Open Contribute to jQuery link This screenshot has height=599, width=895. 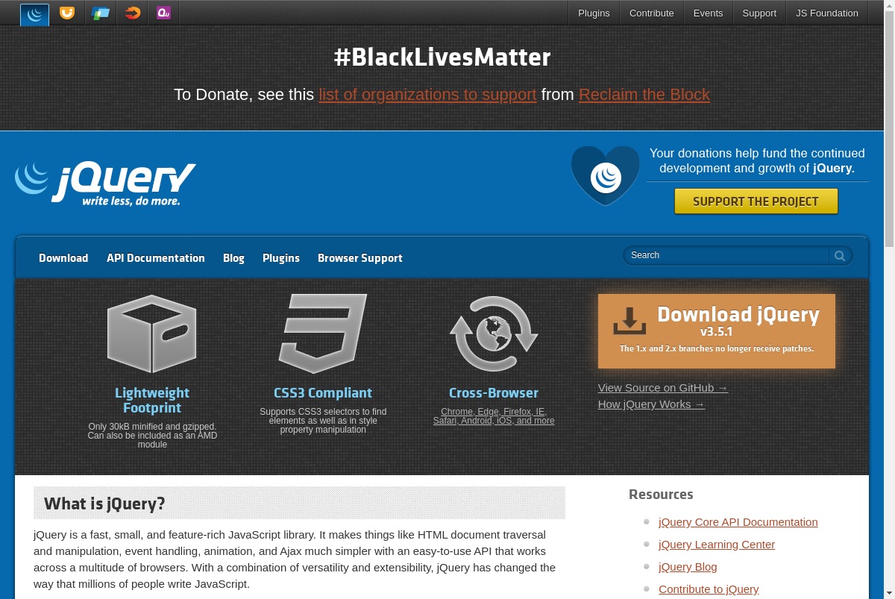(709, 589)
